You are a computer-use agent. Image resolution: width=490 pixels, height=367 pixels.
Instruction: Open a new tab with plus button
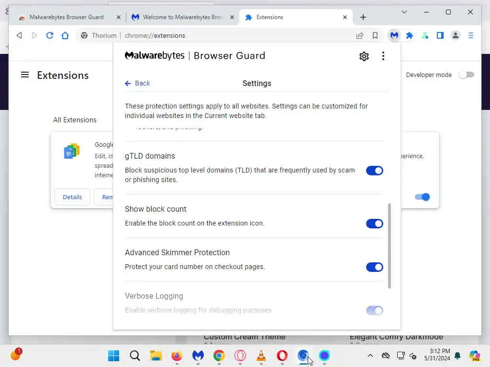click(x=363, y=18)
